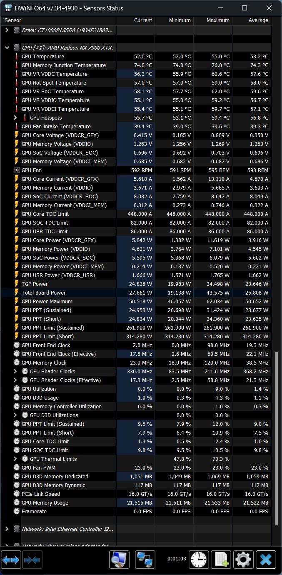282x575 pixels.
Task: Expand the Network Intel Ethernet Controller group
Action: pyautogui.click(x=7, y=529)
